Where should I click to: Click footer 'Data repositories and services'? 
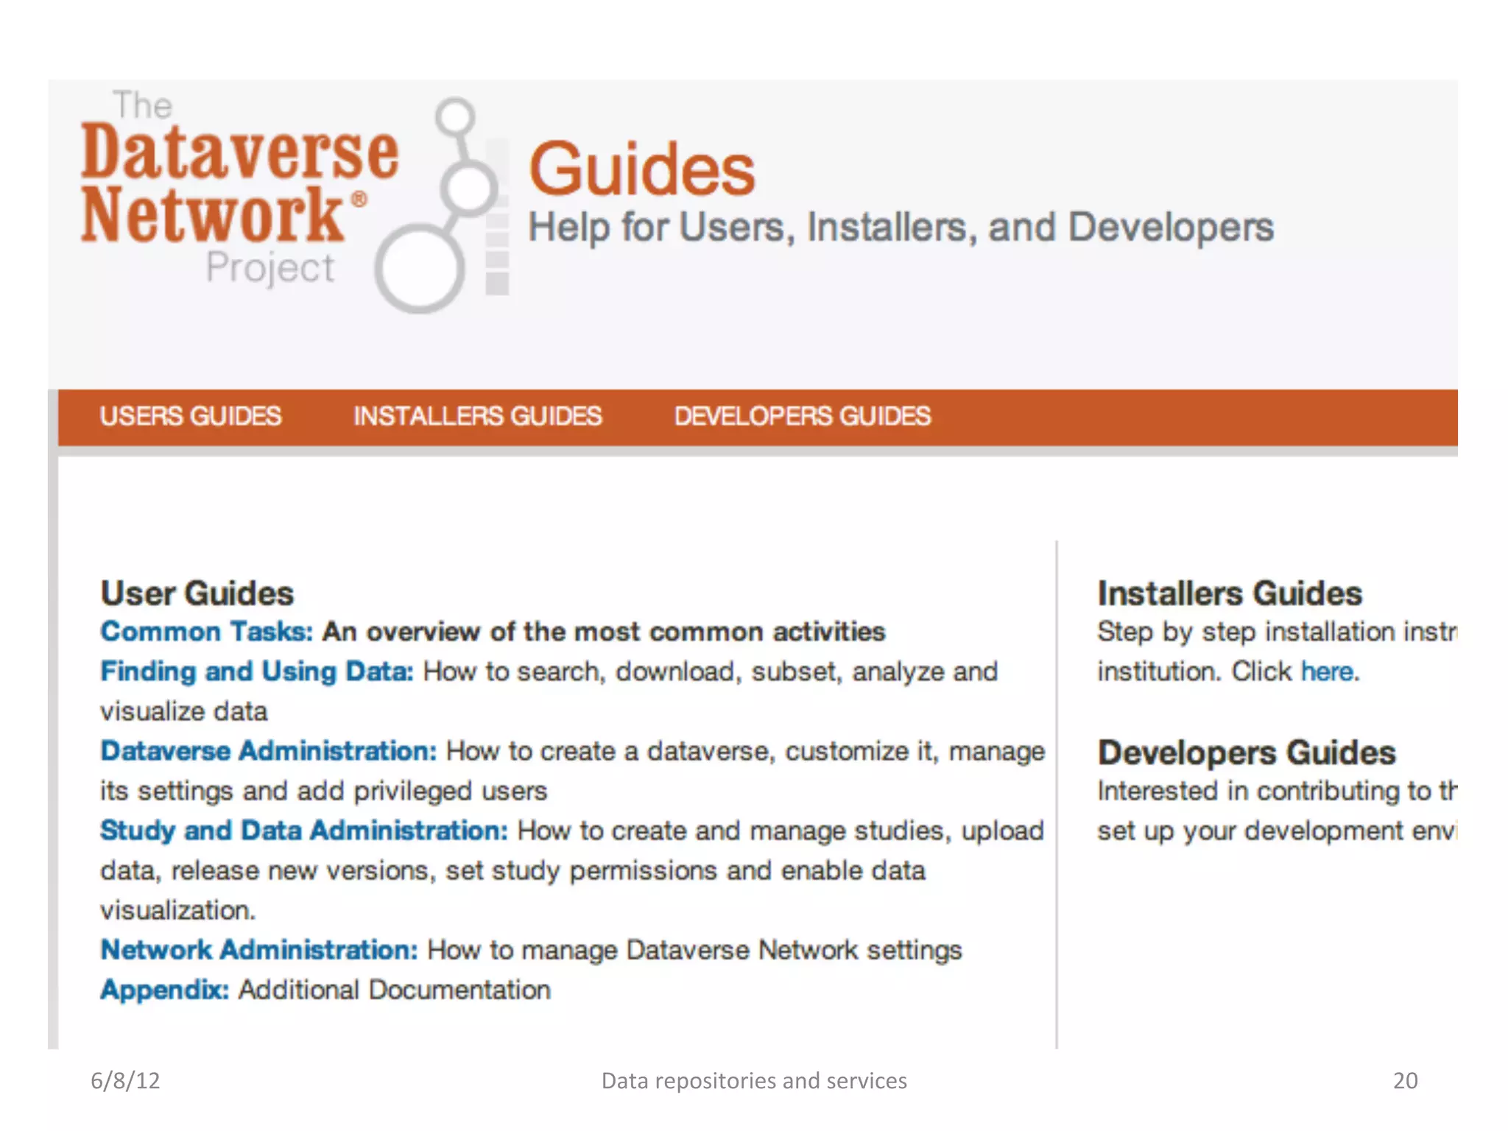754,1080
